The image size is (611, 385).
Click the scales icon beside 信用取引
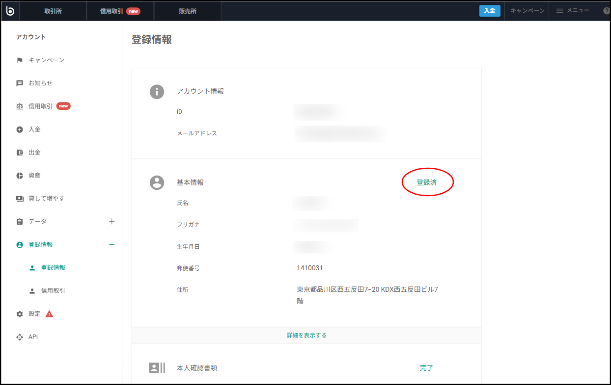click(20, 106)
